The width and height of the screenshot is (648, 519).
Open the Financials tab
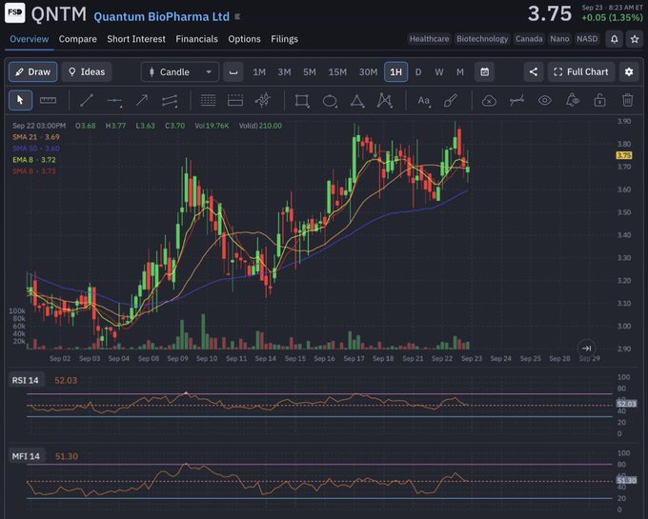click(x=196, y=39)
